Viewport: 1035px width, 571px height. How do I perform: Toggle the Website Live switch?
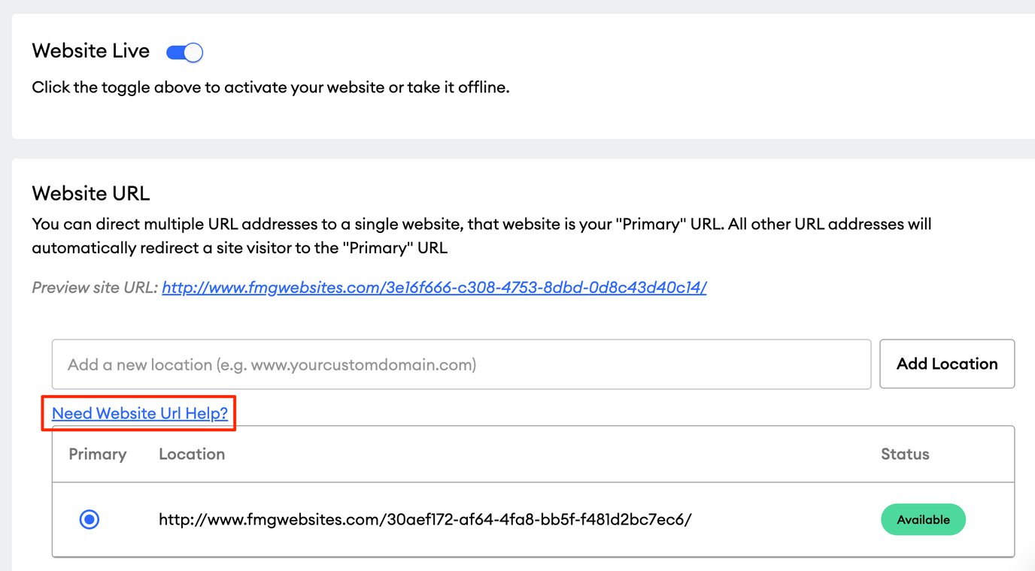point(184,53)
